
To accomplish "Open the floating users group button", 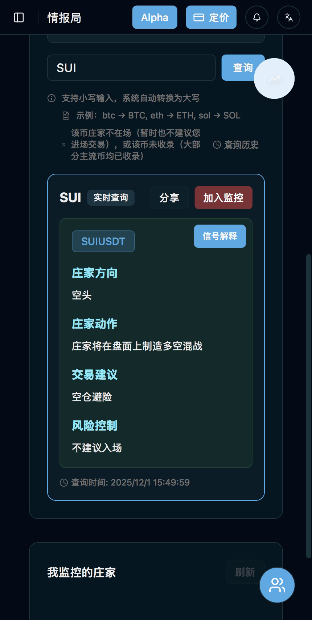I will pyautogui.click(x=277, y=585).
